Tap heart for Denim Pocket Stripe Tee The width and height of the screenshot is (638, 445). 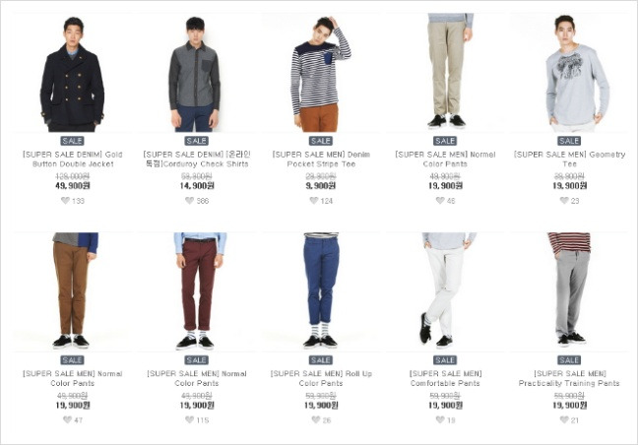314,201
